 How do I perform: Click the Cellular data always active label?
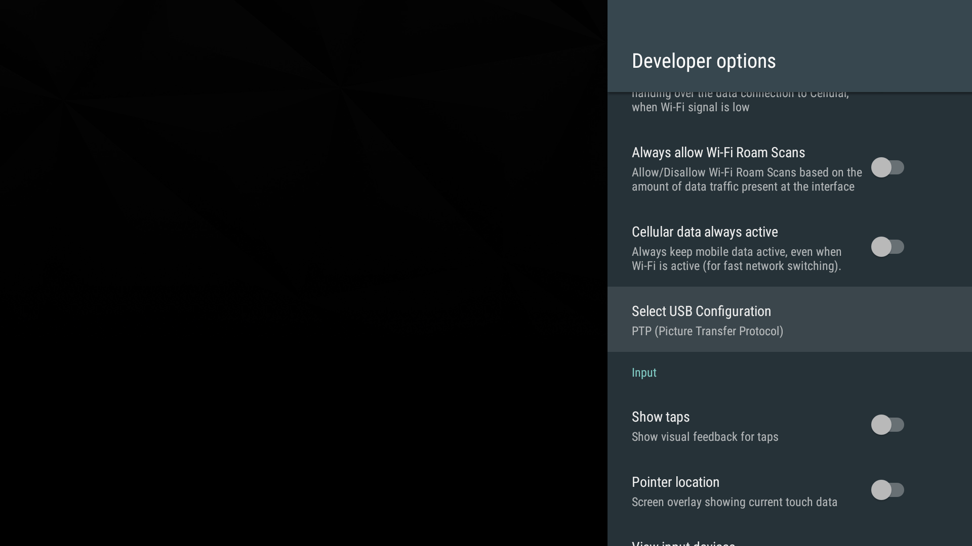705,232
